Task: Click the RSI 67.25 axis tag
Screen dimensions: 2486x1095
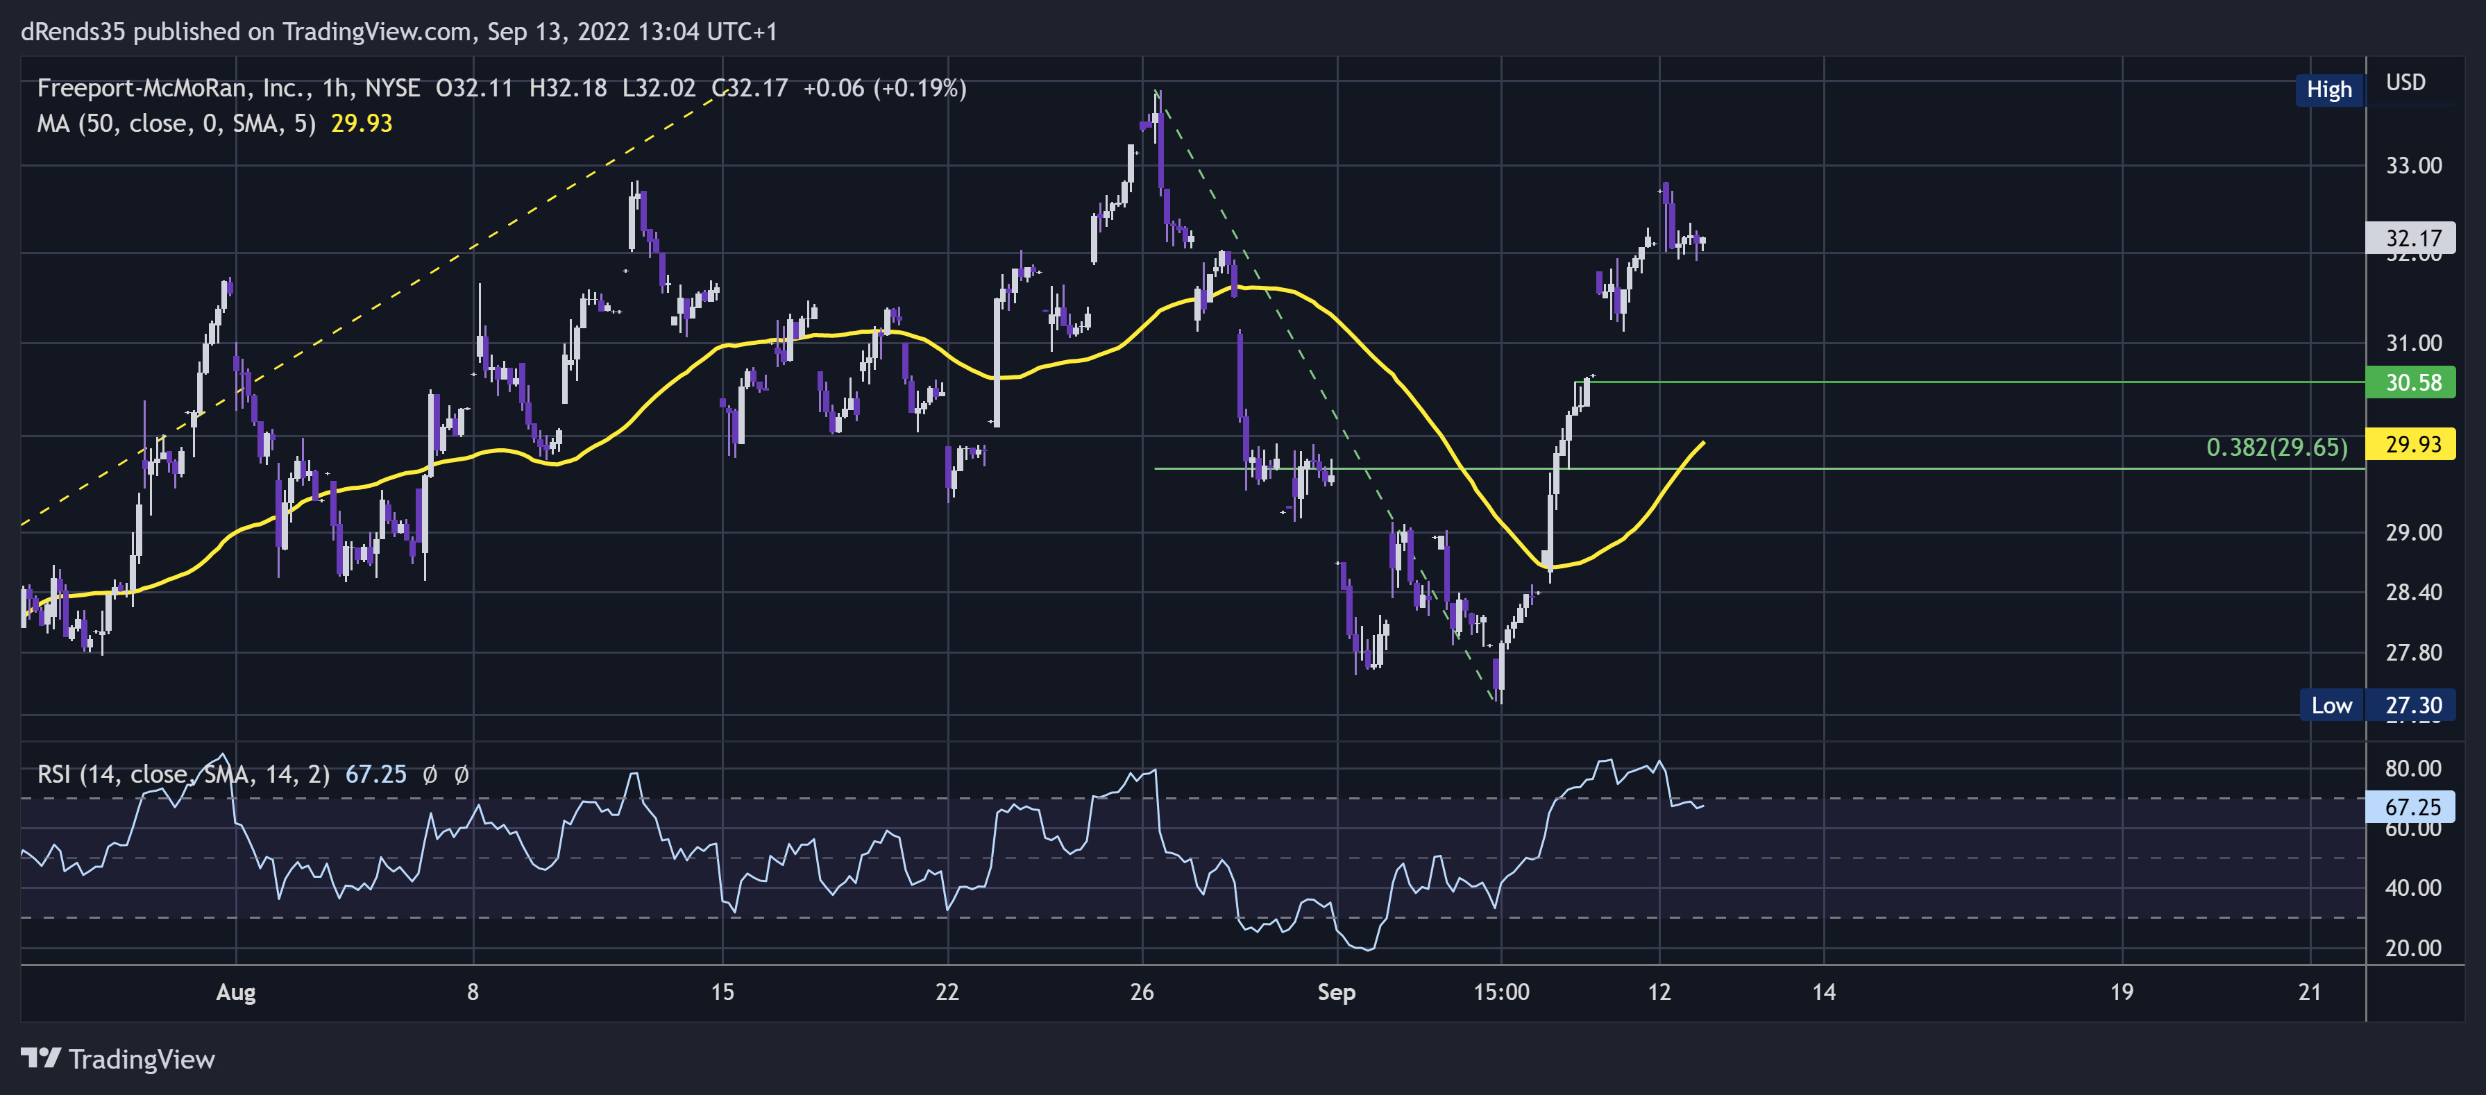Action: [x=2412, y=806]
